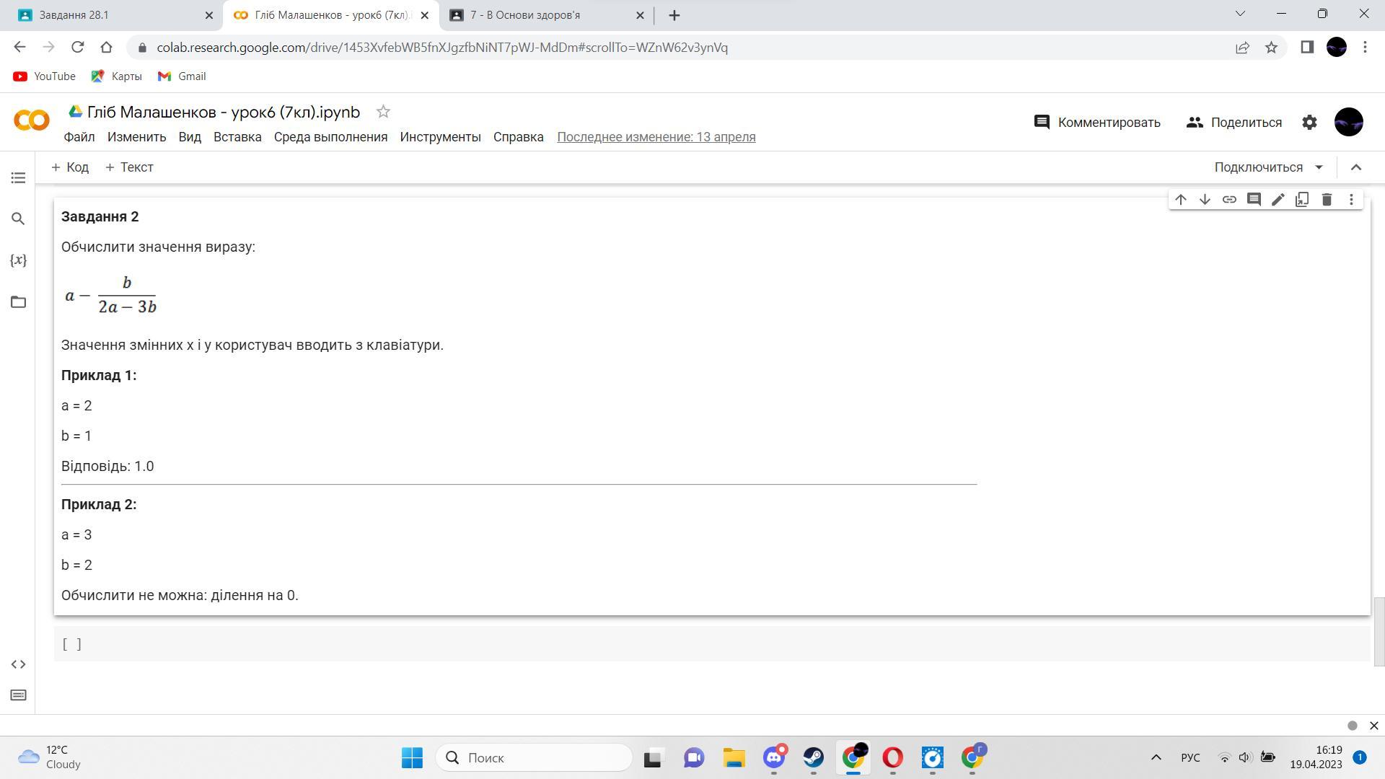The height and width of the screenshot is (779, 1385).
Task: Open the Среда выполнения menu
Action: pos(330,137)
